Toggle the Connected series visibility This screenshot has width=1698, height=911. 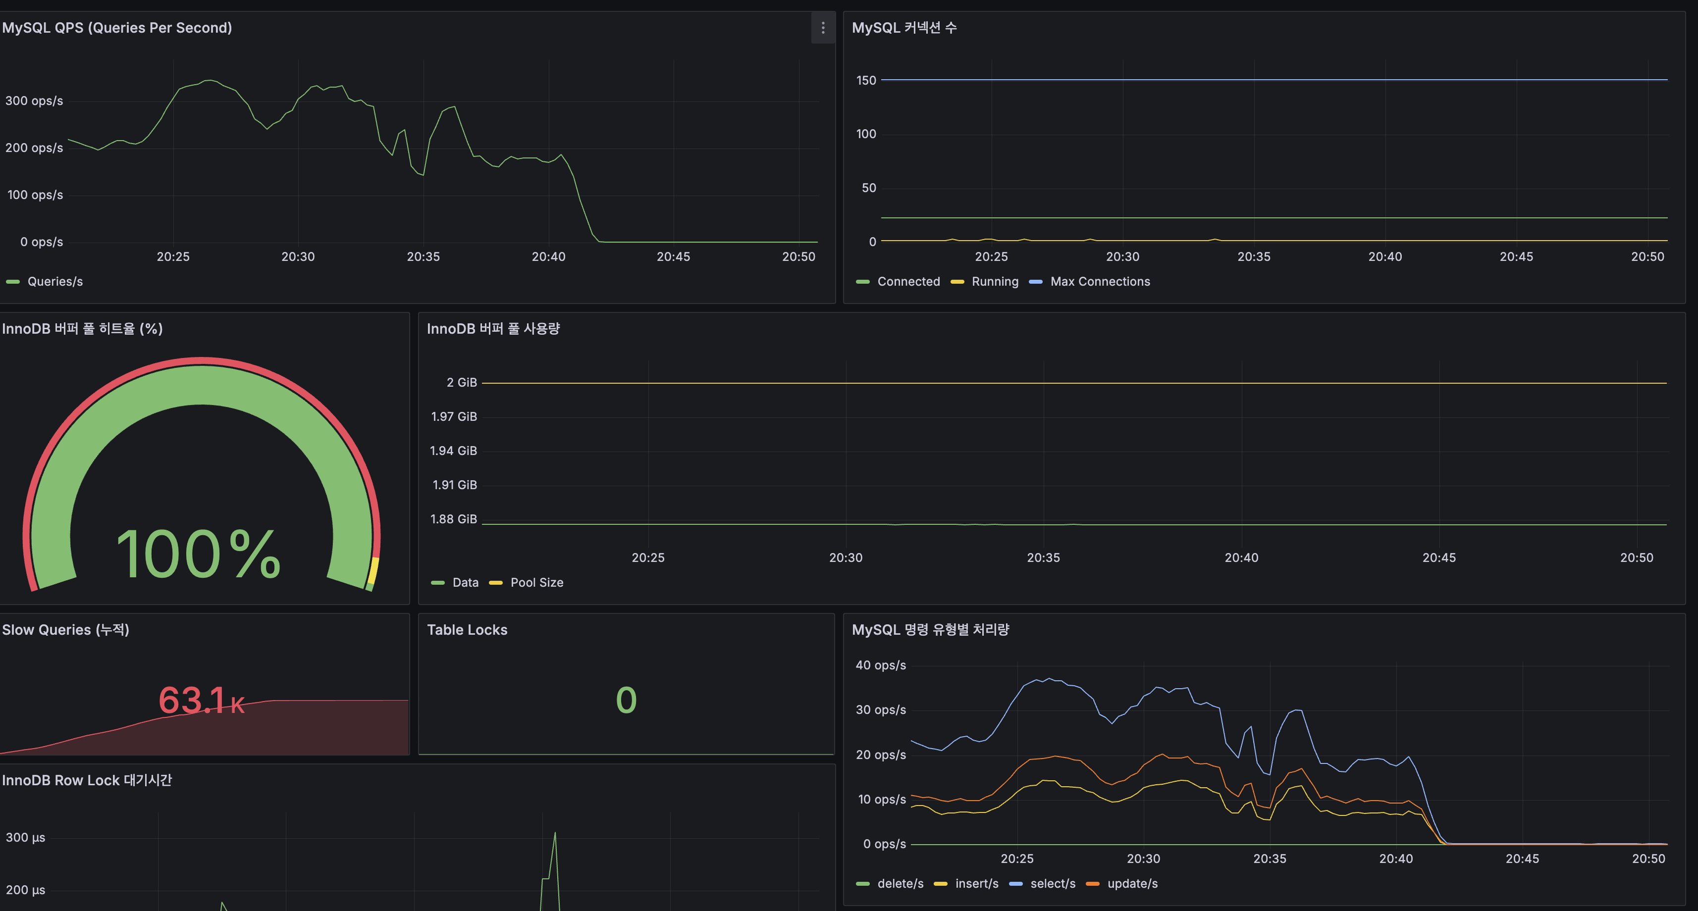pyautogui.click(x=908, y=281)
